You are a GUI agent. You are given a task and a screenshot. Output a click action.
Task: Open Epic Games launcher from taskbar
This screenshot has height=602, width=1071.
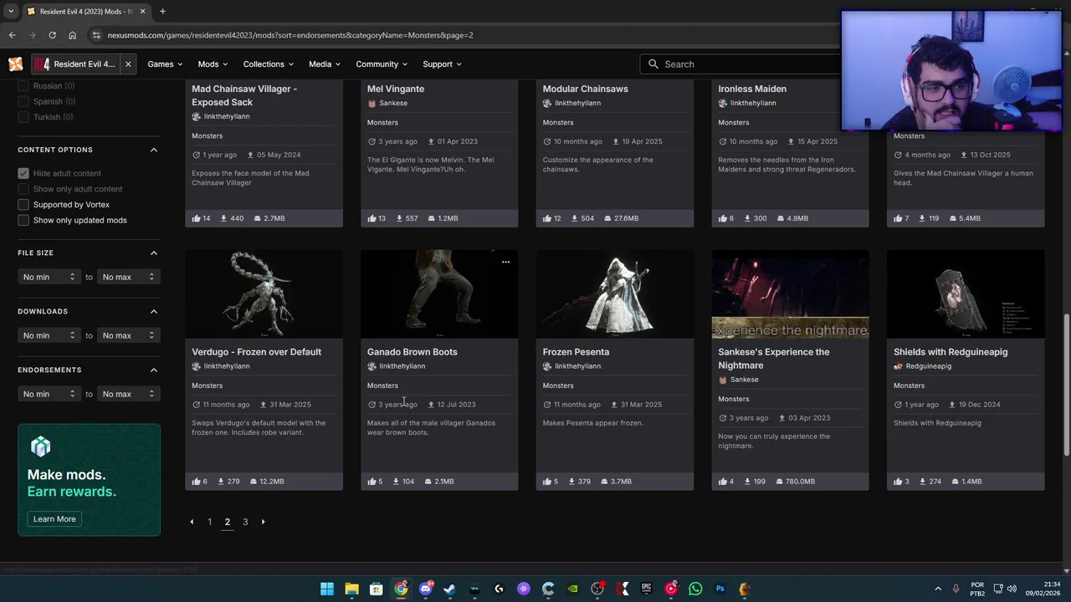[x=646, y=589]
